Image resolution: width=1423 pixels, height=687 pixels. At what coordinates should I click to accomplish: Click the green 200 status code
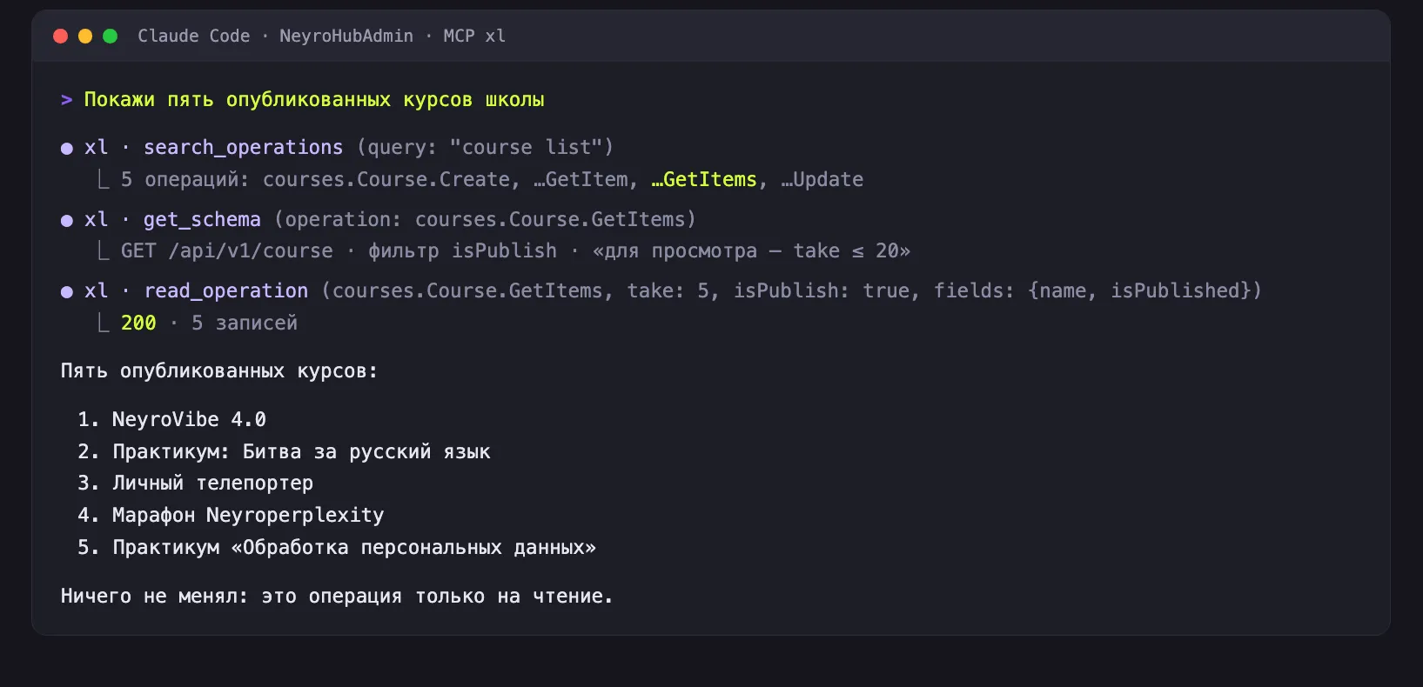[138, 323]
